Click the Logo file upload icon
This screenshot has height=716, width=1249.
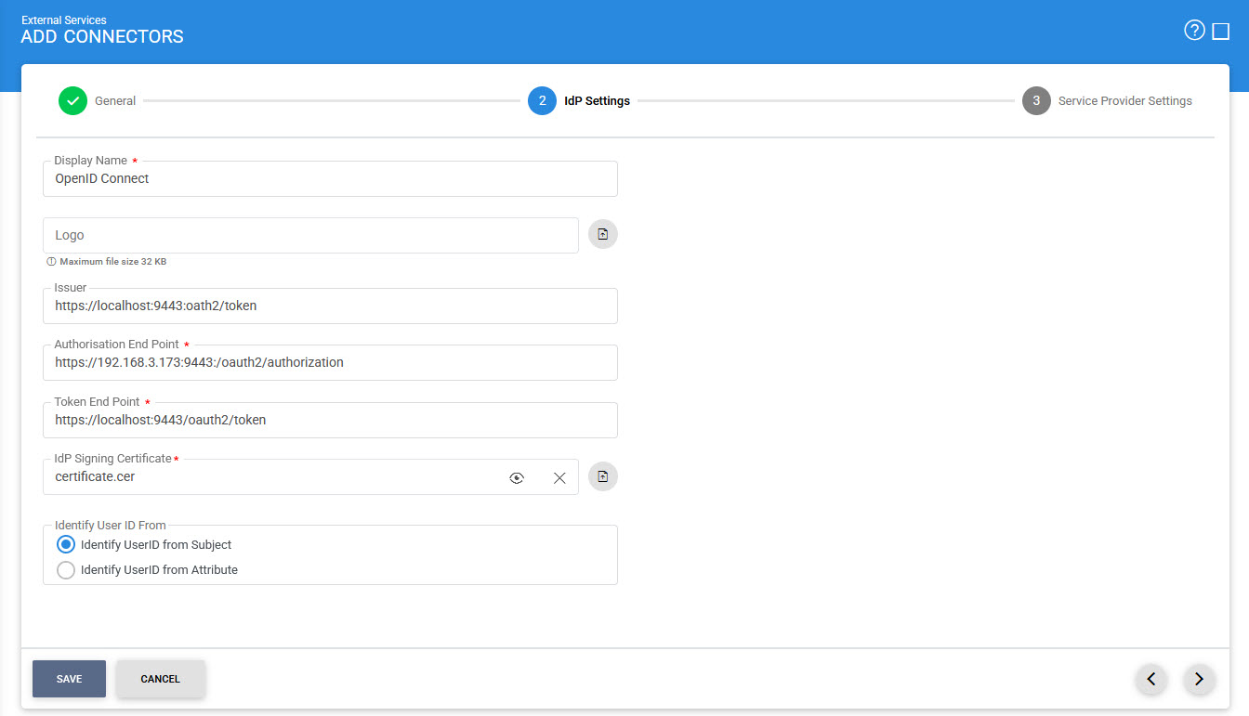click(603, 235)
